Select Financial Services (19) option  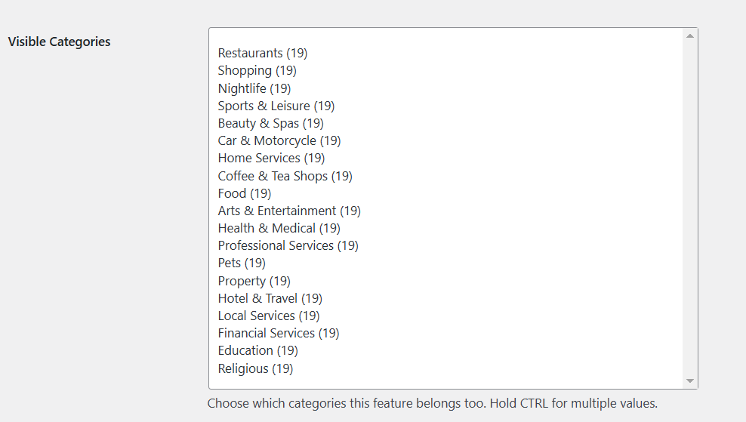(278, 333)
